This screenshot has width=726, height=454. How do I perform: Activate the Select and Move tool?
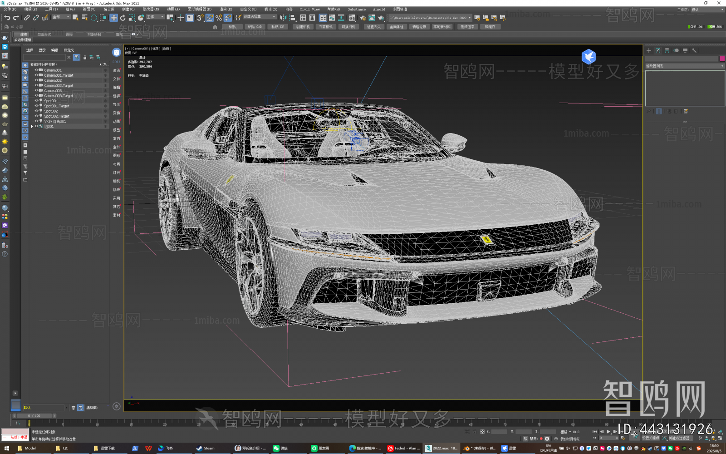tap(113, 18)
